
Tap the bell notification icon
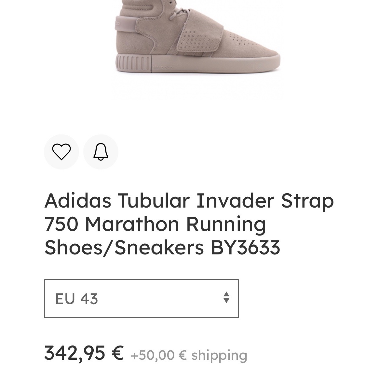[101, 152]
